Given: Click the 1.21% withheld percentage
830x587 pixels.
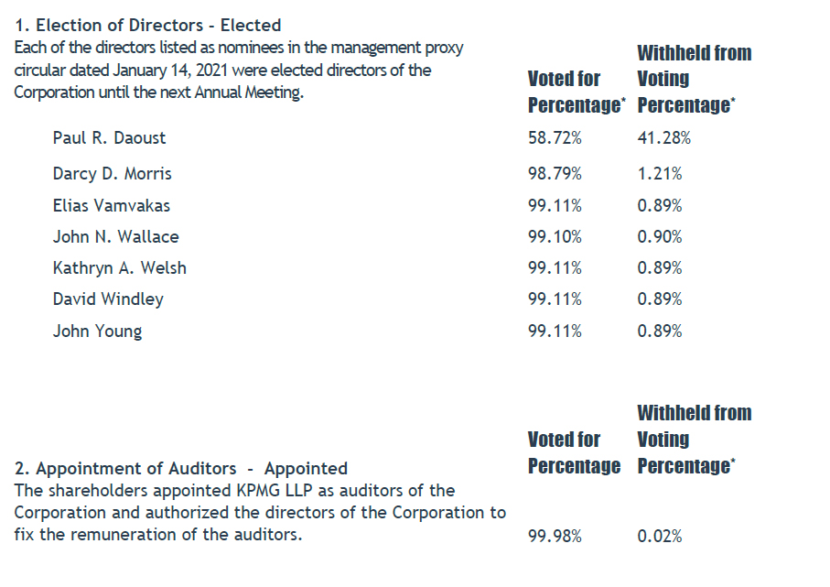Looking at the screenshot, I should pyautogui.click(x=660, y=174).
